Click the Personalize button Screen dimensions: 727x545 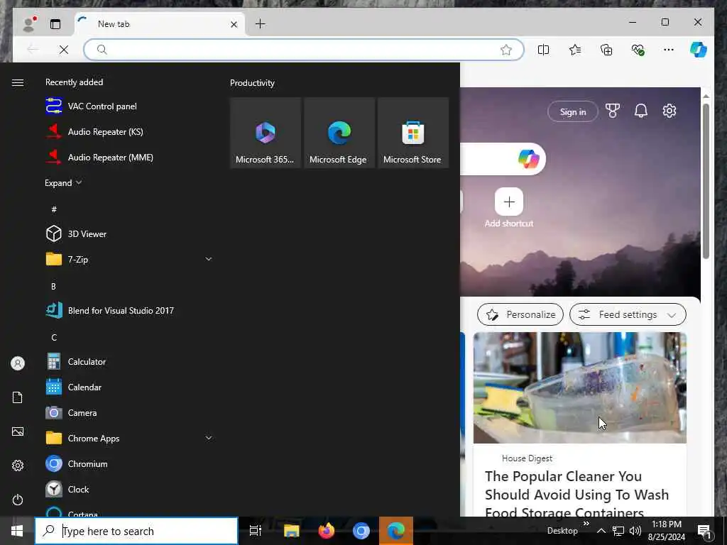tap(520, 314)
